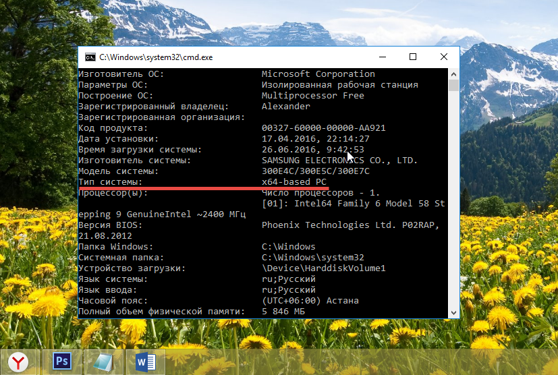
Task: Launch Photoshop from the taskbar
Action: pyautogui.click(x=62, y=362)
